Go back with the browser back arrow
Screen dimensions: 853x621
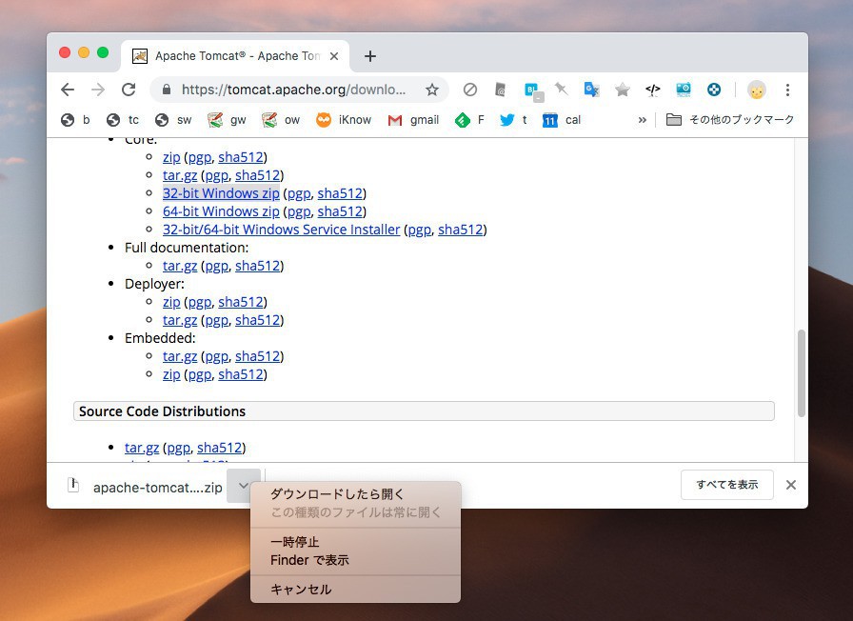click(x=68, y=90)
